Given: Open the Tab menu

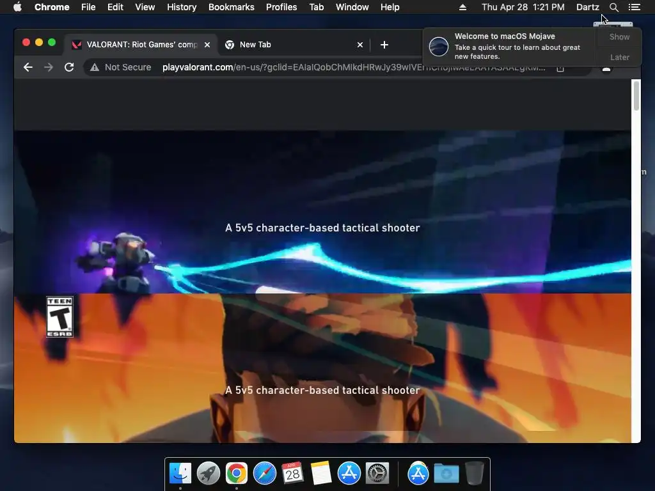Looking at the screenshot, I should (317, 7).
